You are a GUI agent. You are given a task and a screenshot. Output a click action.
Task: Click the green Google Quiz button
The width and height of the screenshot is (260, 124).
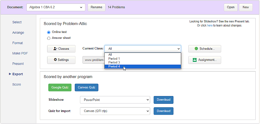coord(60,87)
